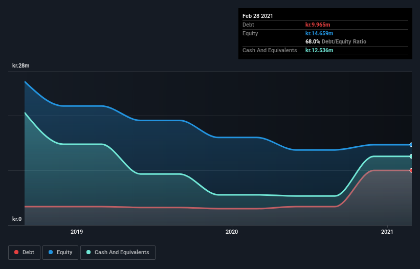420x269 pixels.
Task: Click the 2020 axis label
Action: pos(232,232)
